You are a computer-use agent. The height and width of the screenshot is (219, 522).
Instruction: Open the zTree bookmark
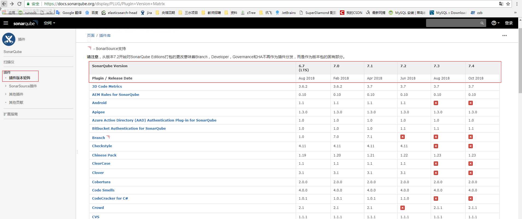248,13
